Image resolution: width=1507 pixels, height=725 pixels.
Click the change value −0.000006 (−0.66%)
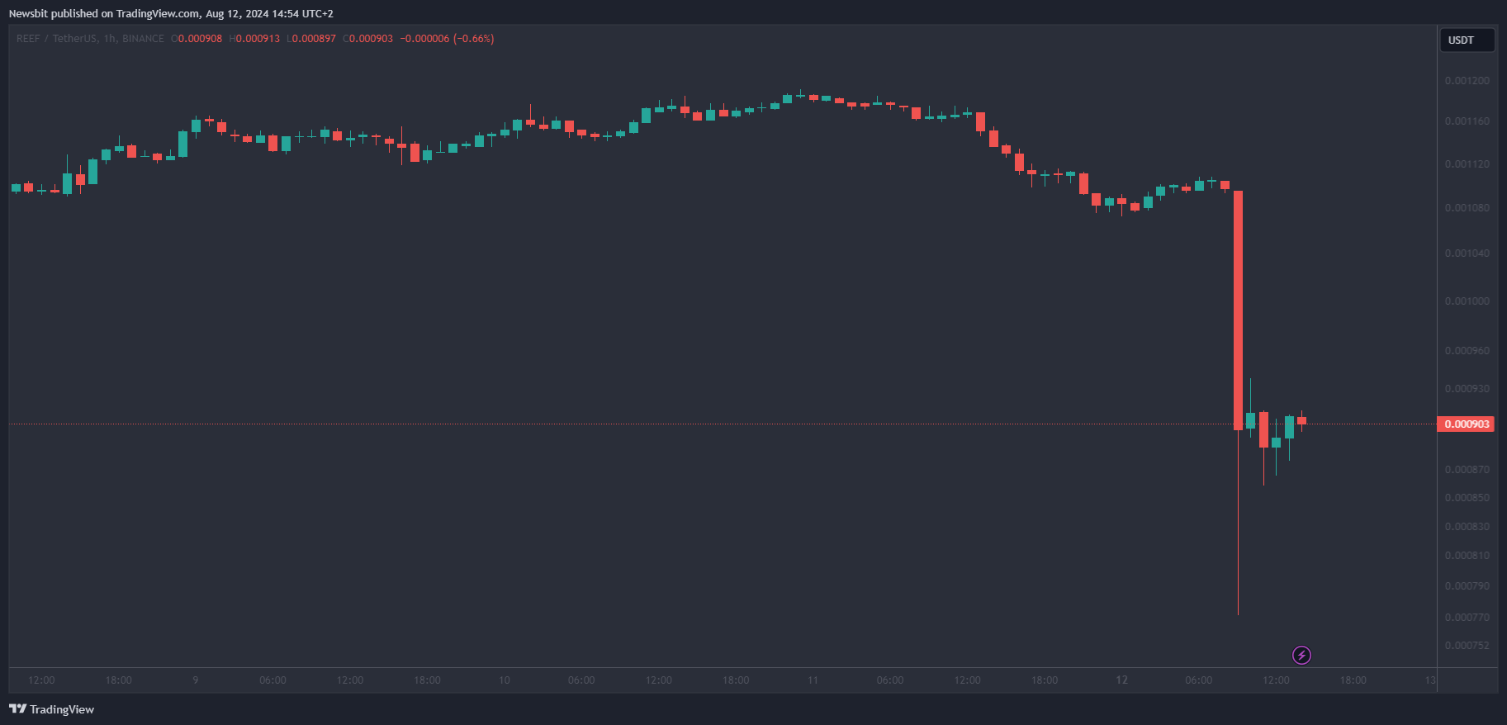(447, 39)
